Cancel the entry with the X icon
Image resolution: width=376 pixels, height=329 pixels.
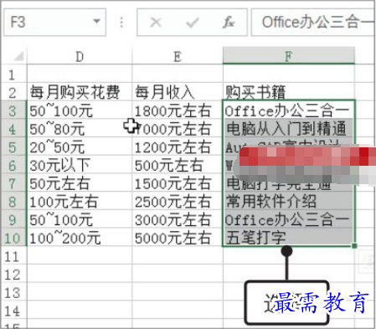pyautogui.click(x=156, y=22)
